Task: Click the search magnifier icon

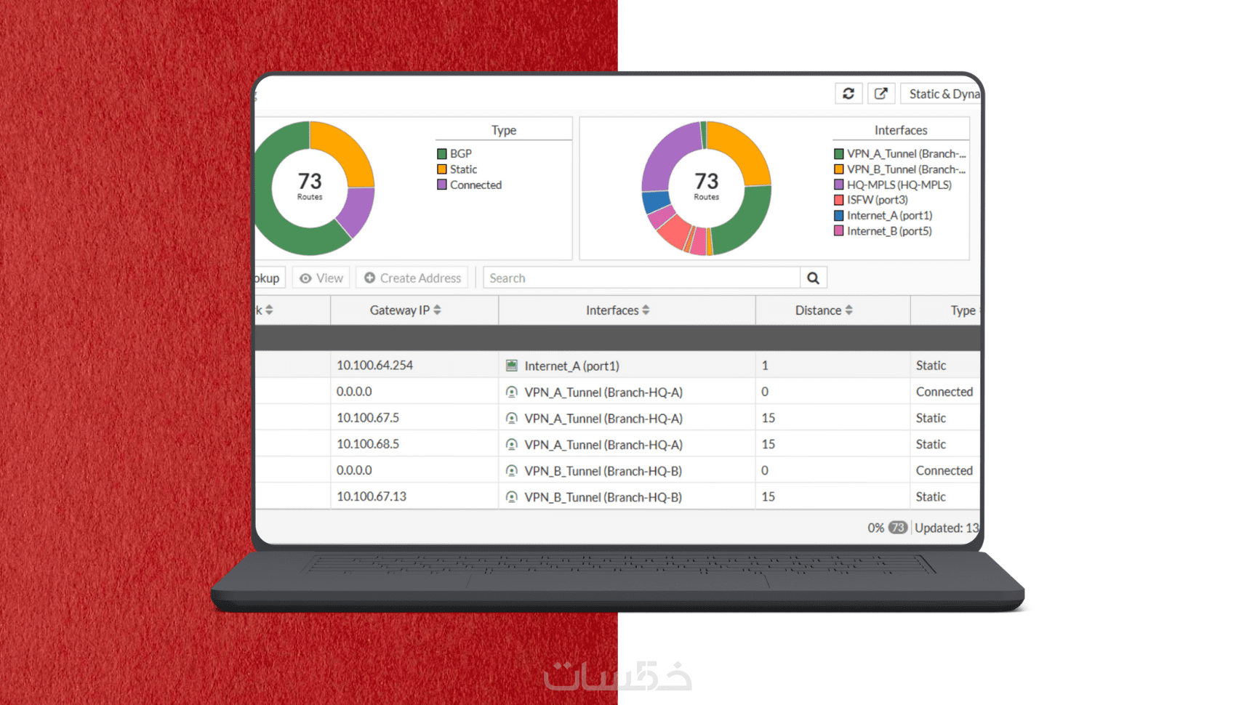Action: tap(813, 278)
